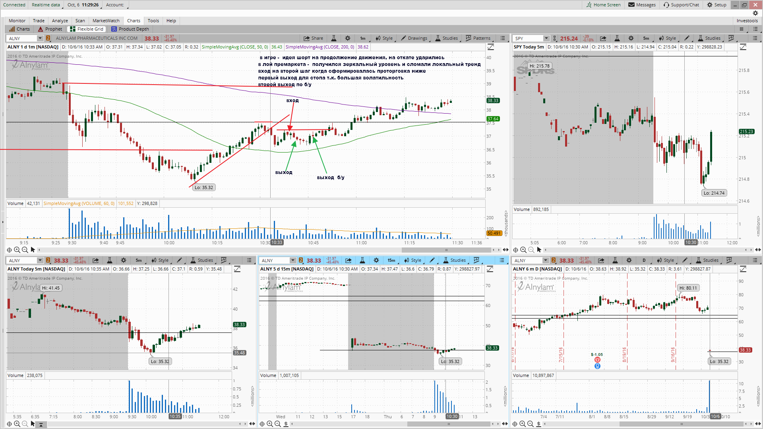763x429 pixels.
Task: Open drawing pencil on ALNY 15m chart
Action: tap(432, 260)
